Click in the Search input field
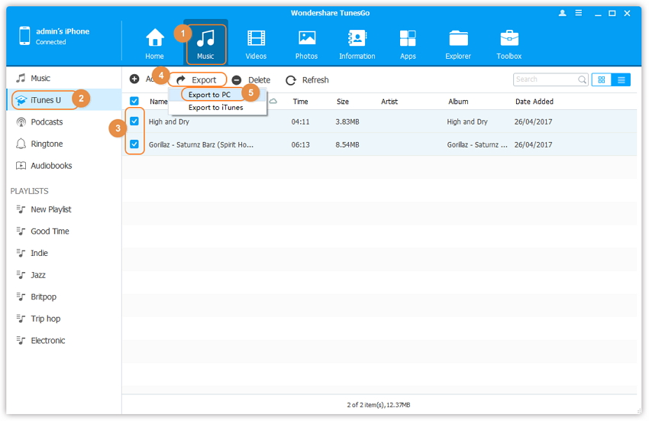Screen dimensions: 649x421 coord(544,79)
